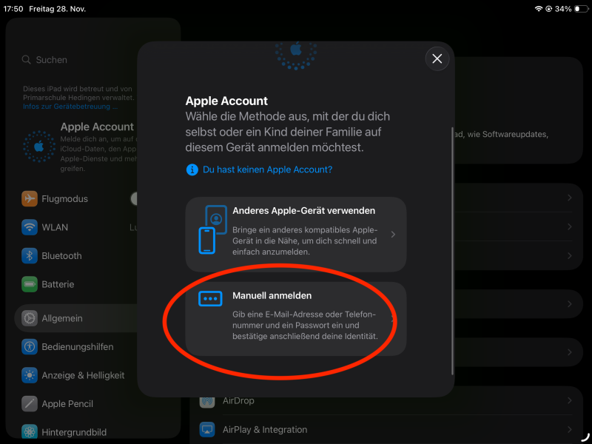The height and width of the screenshot is (444, 592).
Task: Tap the info icon beside account question
Action: [x=192, y=169]
